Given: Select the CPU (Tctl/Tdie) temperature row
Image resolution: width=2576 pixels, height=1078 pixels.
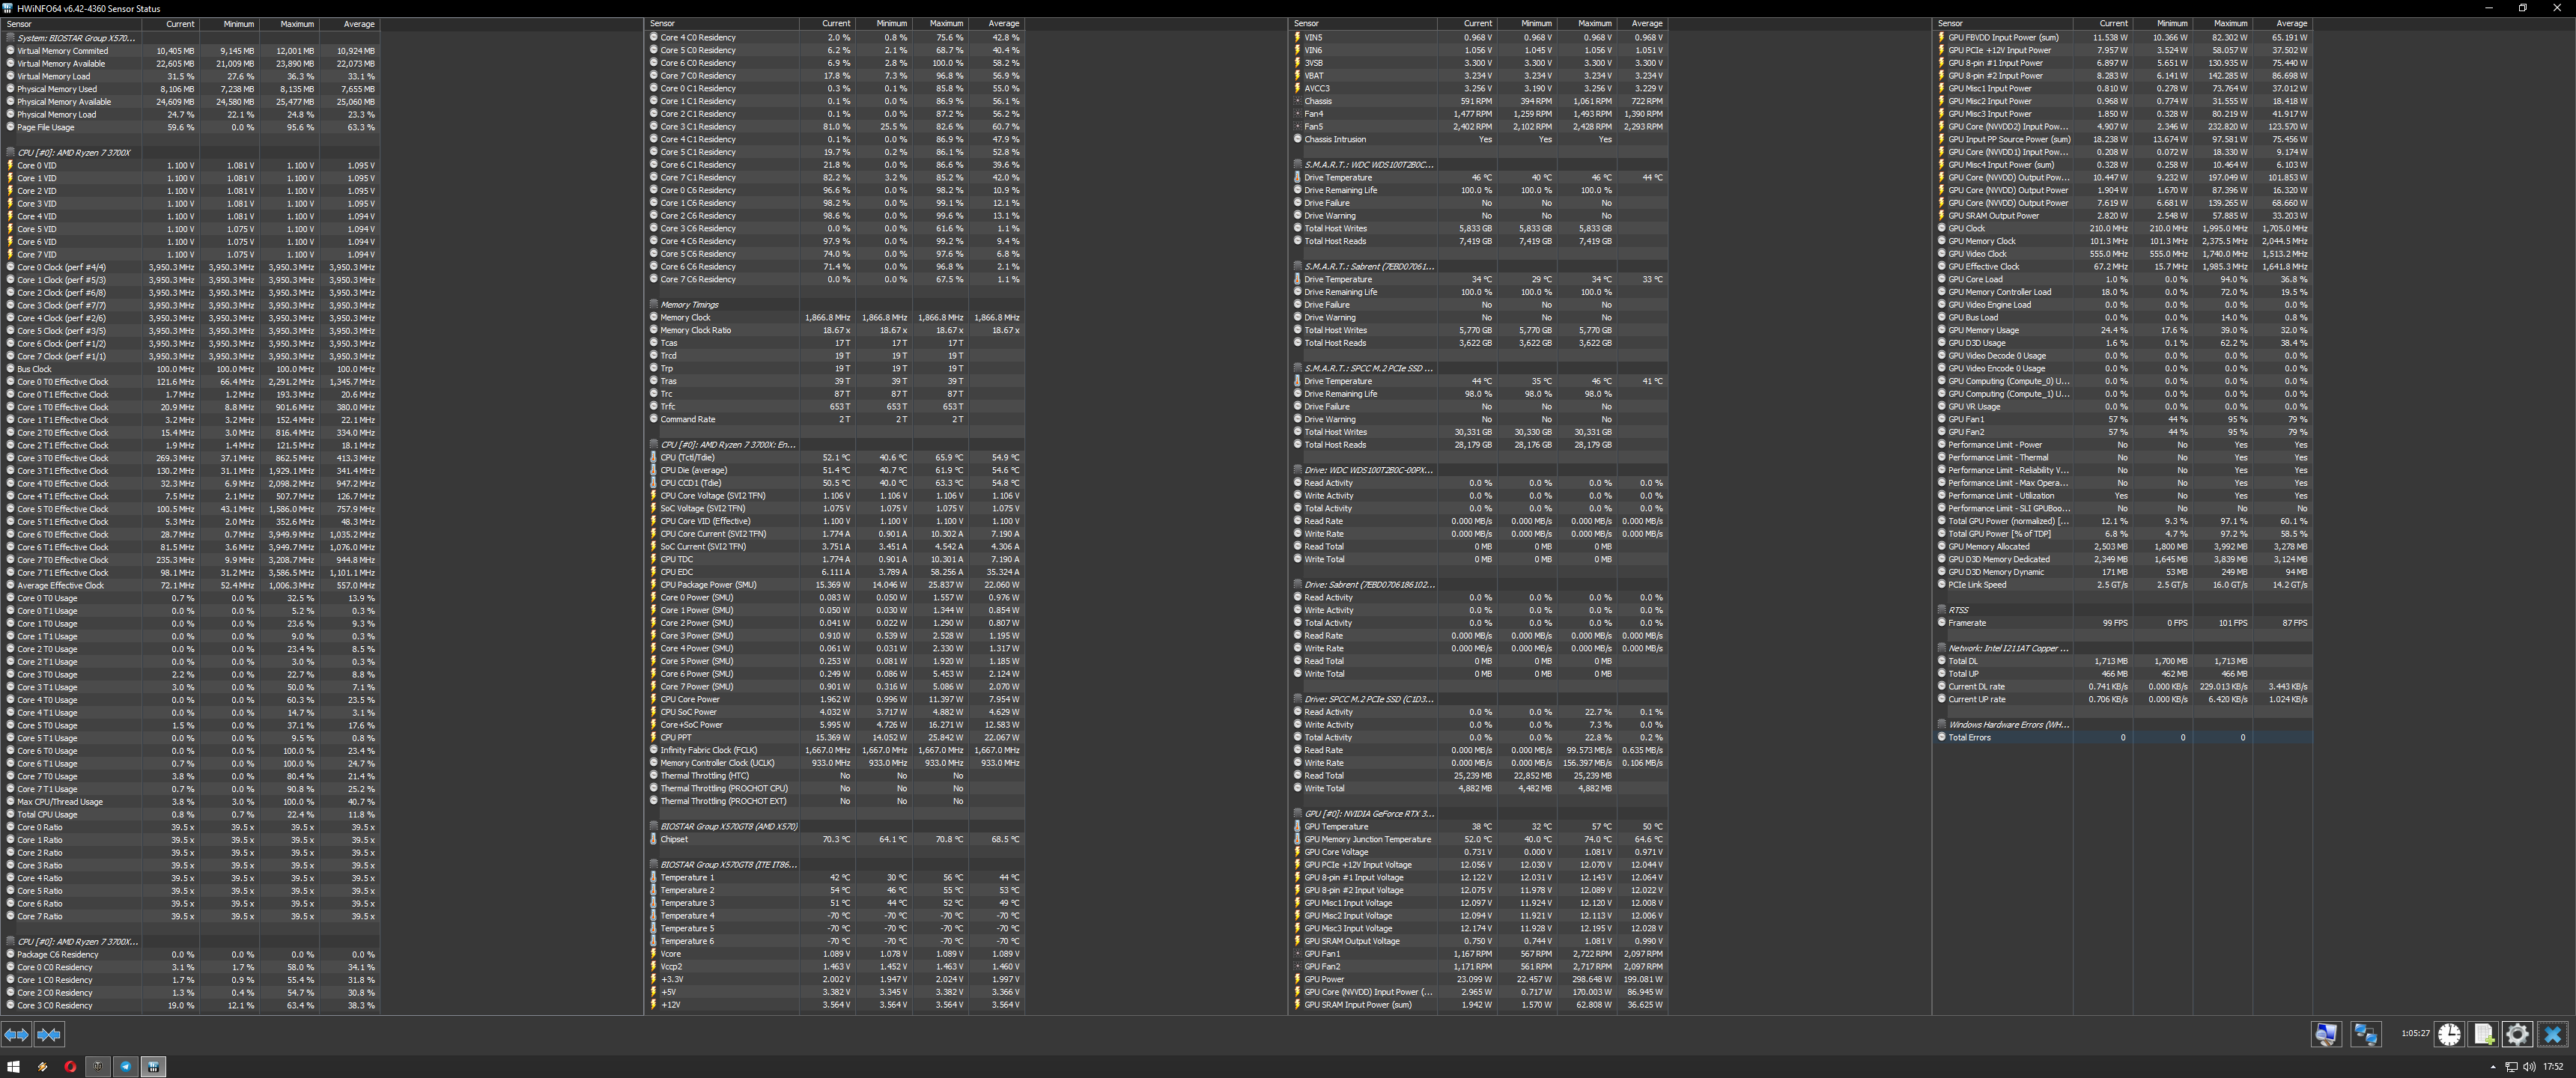Looking at the screenshot, I should pos(835,458).
